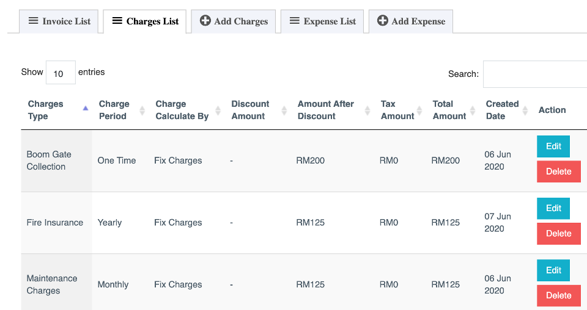Focus the Search input field
The image size is (587, 310).
click(535, 74)
